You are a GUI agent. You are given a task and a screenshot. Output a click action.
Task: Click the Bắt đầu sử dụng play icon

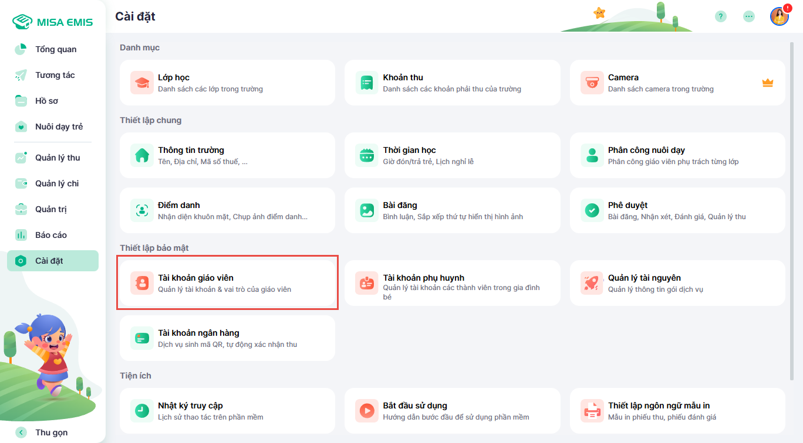(367, 411)
